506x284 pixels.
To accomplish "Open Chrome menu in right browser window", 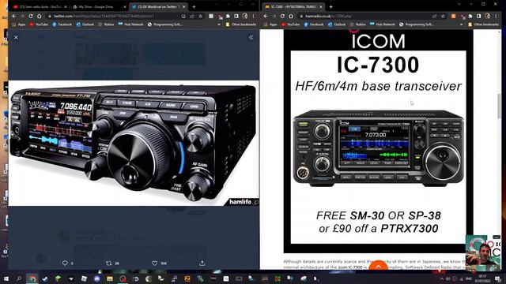I will (x=497, y=16).
